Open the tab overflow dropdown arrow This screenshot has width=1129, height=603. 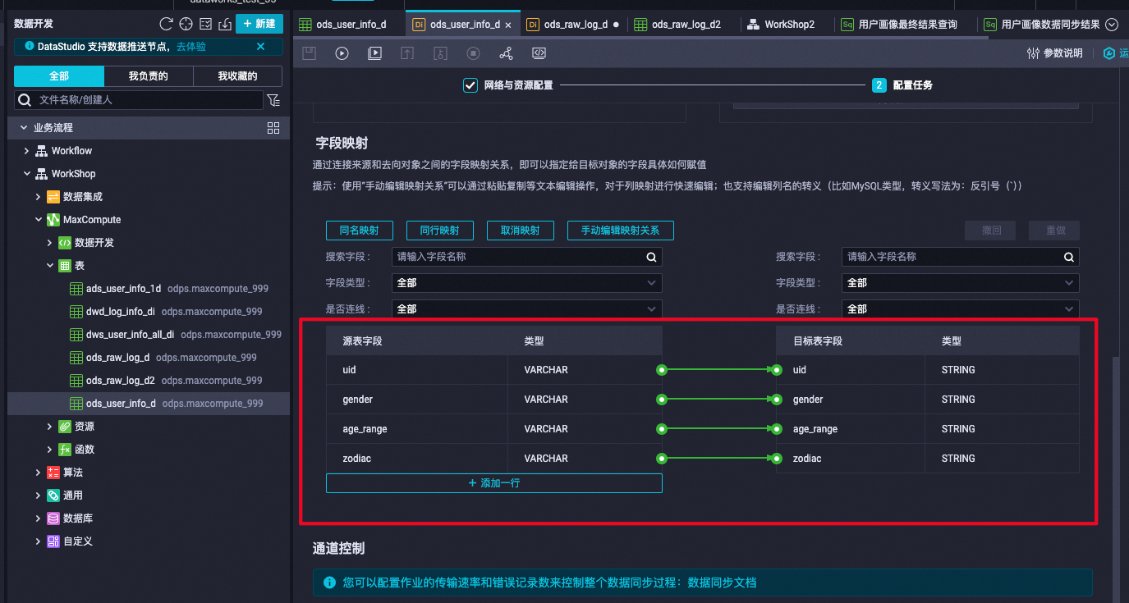pos(1112,25)
